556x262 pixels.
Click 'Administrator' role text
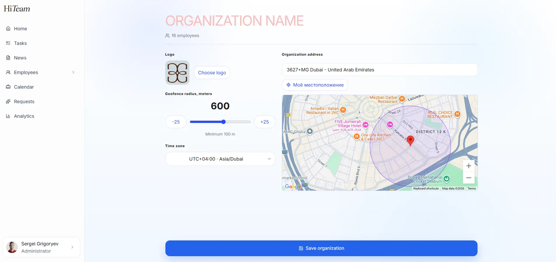36,251
